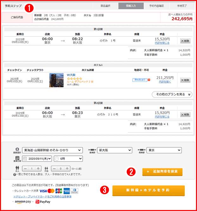Open arrival station dropdown showing 東京
Image resolution: width=197 pixels, height=211 pixels.
pos(164,150)
